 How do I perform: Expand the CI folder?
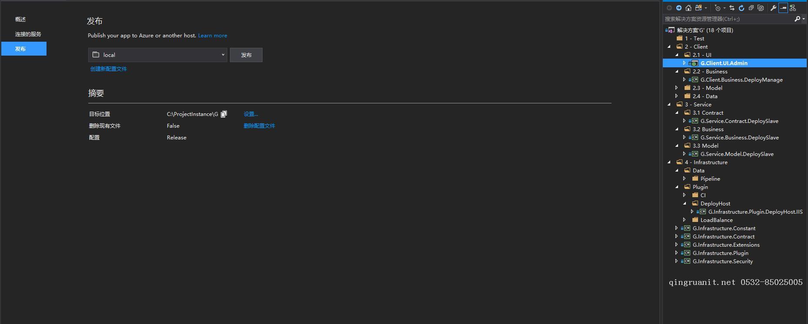(x=684, y=195)
